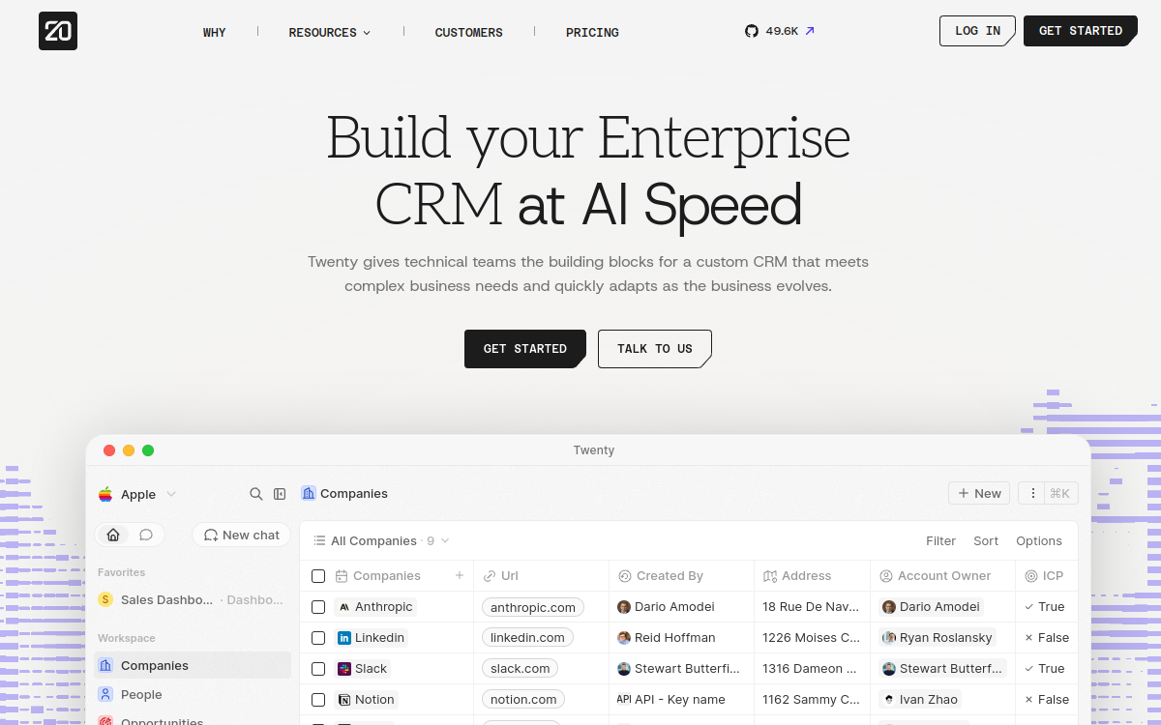This screenshot has height=725, width=1161.
Task: Select People in the Workspace sidebar
Action: tap(193, 694)
